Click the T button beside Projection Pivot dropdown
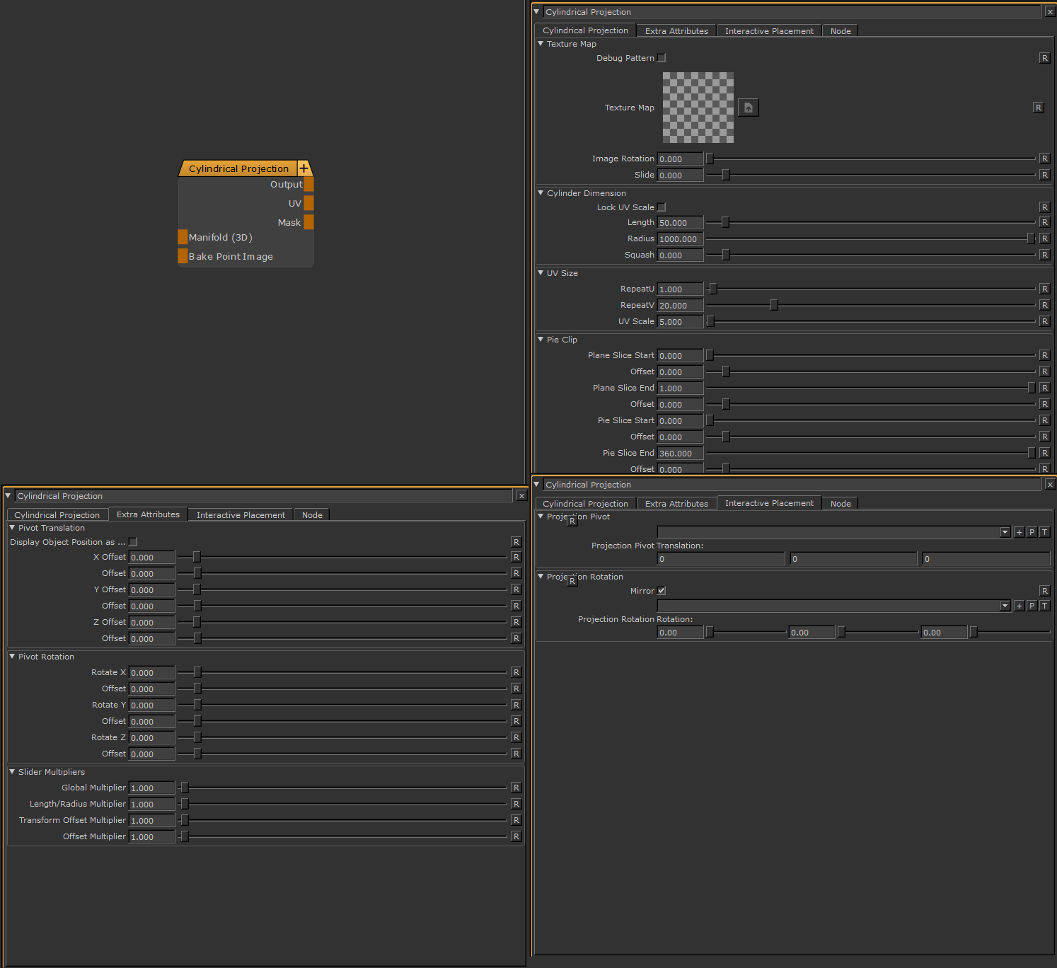This screenshot has width=1057, height=968. (1044, 532)
